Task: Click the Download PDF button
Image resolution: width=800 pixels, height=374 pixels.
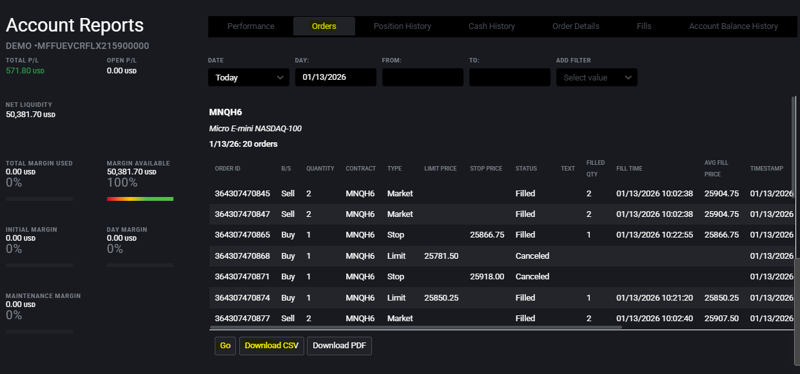Action: point(339,346)
